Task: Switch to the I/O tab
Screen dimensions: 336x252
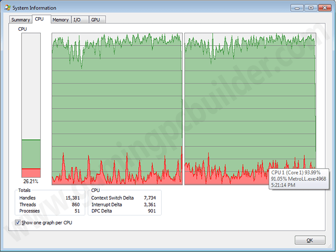Action: click(80, 20)
